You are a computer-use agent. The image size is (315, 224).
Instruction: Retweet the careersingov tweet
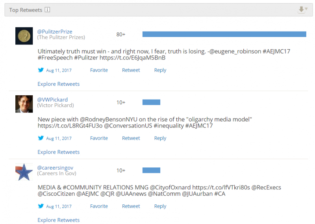pos(131,206)
